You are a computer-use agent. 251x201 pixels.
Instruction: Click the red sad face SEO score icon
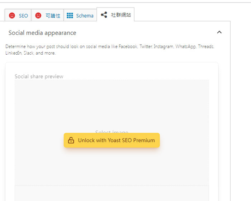(x=12, y=15)
